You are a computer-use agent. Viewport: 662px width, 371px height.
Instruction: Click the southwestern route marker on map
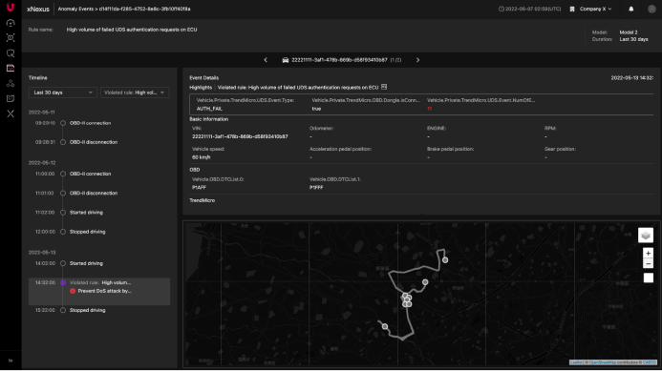[x=385, y=326]
